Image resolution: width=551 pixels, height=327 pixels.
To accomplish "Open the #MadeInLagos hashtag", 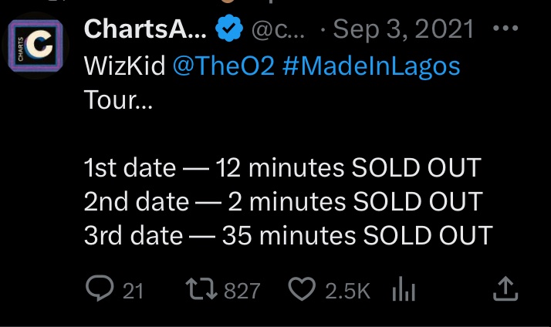I will coord(371,66).
